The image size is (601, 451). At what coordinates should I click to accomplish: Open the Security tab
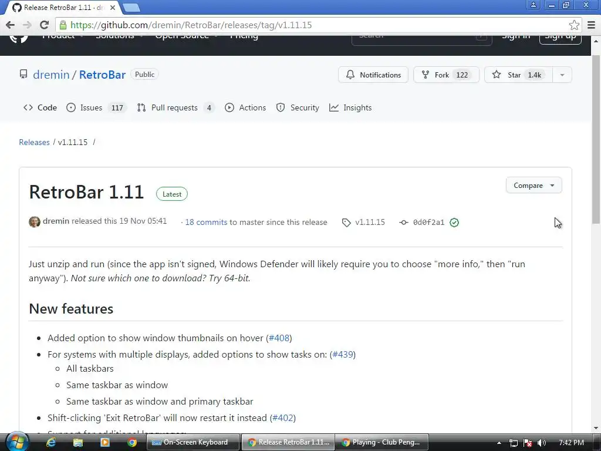298,108
